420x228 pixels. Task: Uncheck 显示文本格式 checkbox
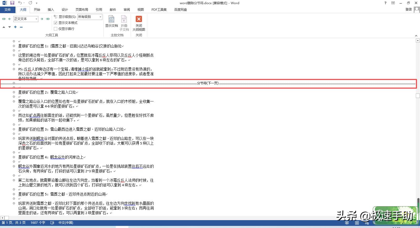56,23
